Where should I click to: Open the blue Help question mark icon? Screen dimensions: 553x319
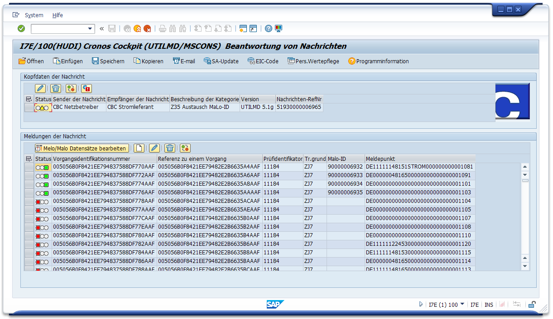tap(269, 28)
